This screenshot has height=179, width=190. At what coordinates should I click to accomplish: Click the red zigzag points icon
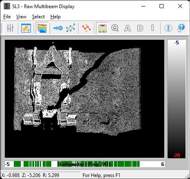coord(86,28)
